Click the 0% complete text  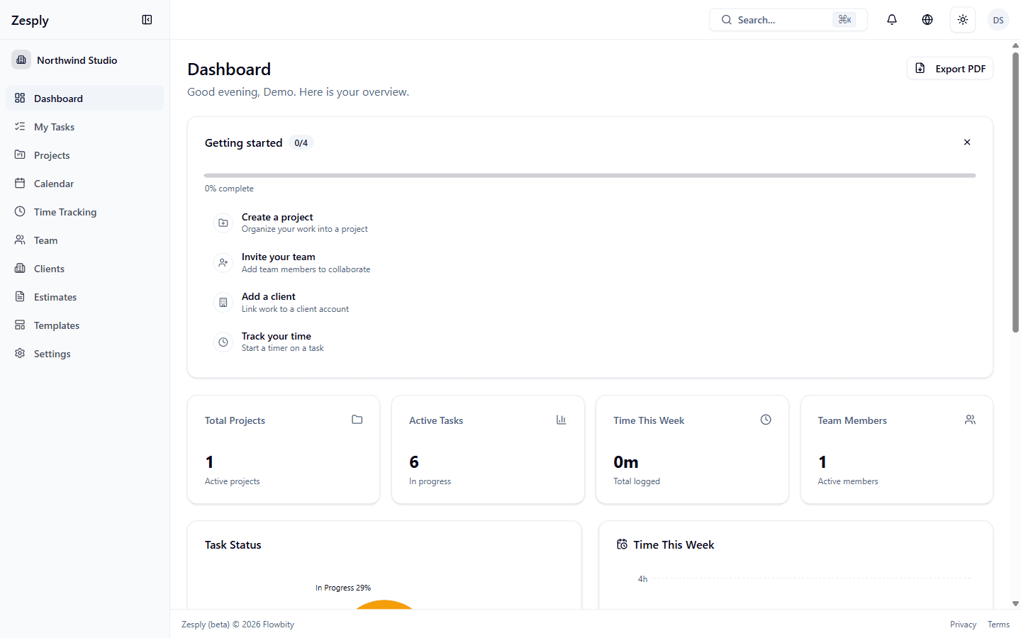pyautogui.click(x=229, y=189)
